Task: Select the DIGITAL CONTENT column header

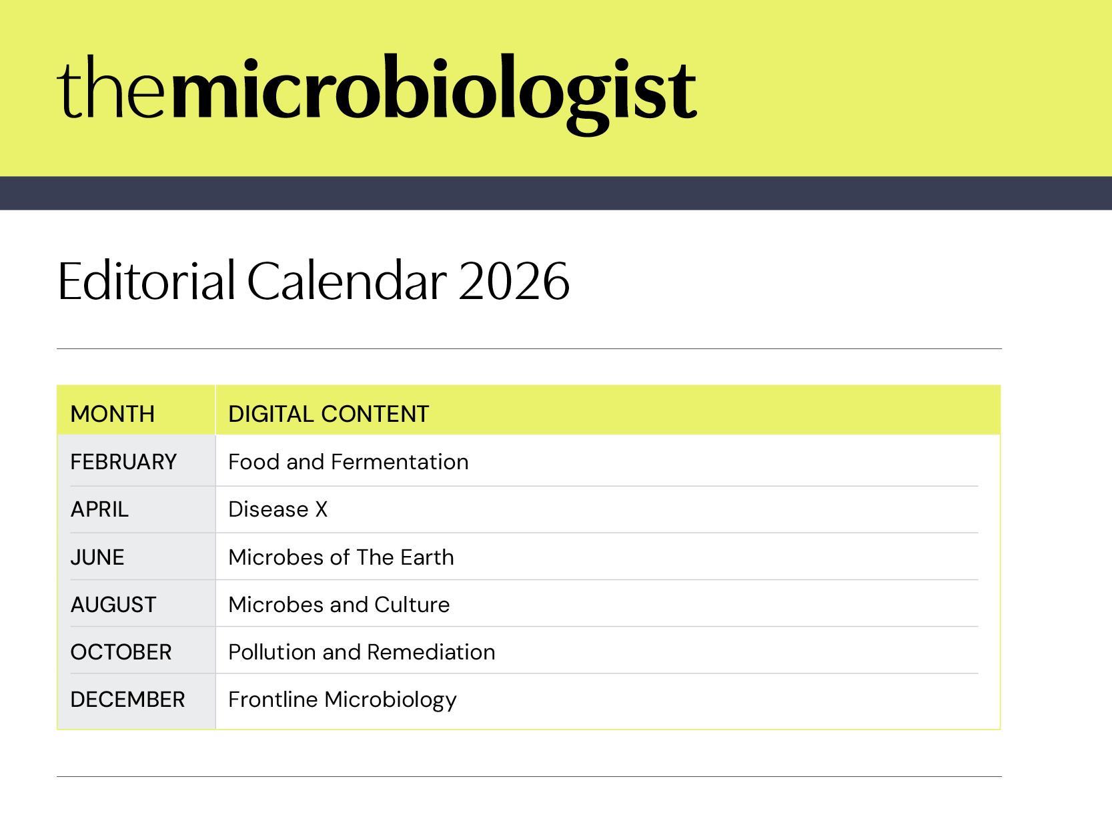Action: coord(328,414)
